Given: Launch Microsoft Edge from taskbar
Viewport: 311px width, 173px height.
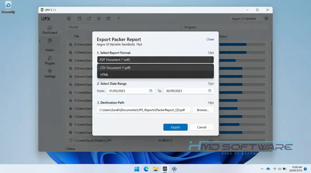Looking at the screenshot, I should (146, 169).
